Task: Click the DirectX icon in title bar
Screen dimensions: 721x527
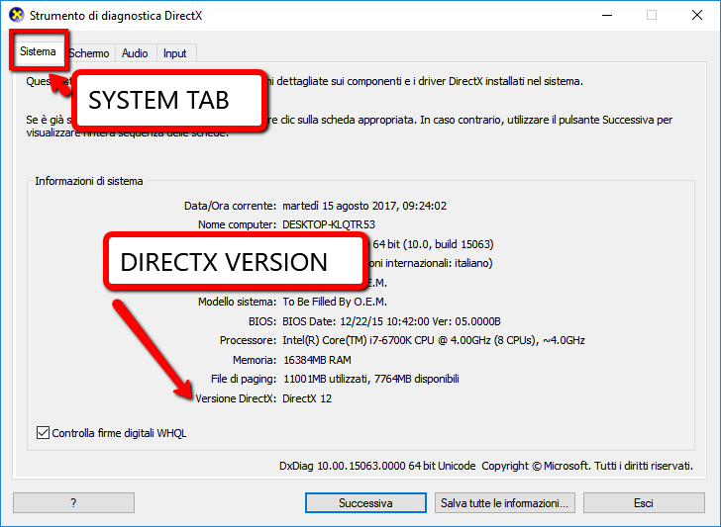Action: [x=17, y=15]
